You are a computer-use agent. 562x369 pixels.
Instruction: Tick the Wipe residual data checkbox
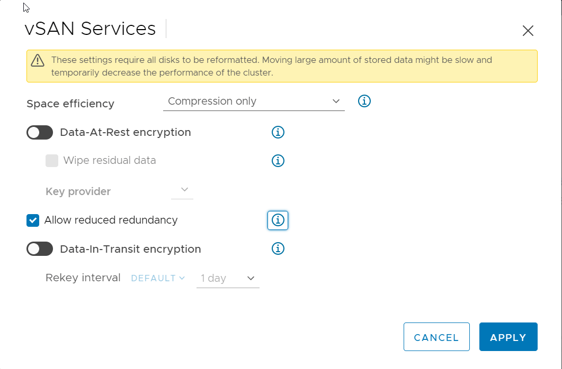tap(52, 161)
